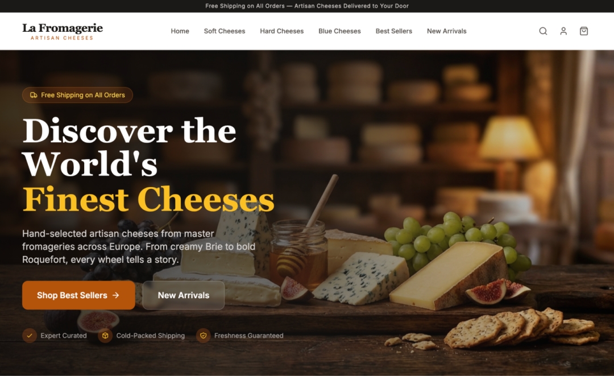Screen dimensions: 614x376
Task: Click the La Fromagerie logo
Action: tap(63, 31)
